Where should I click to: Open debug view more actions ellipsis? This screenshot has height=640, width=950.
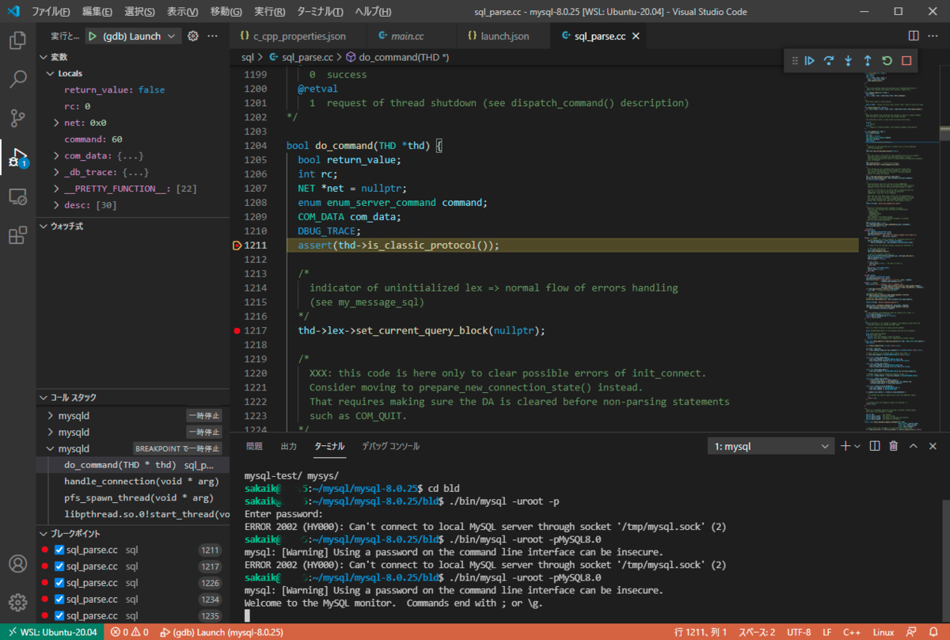[212, 36]
